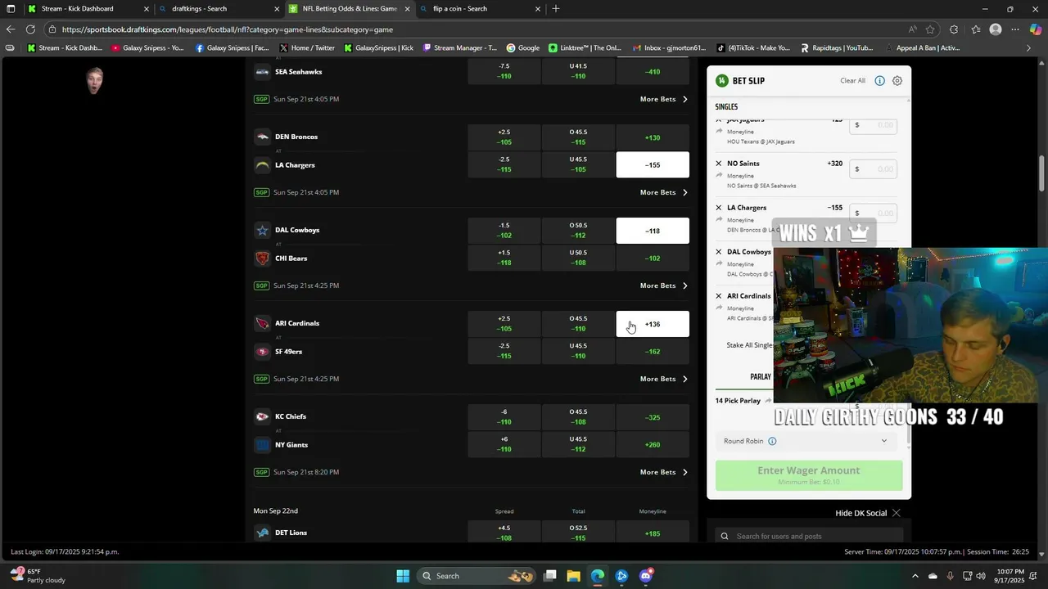Click Round Robin info icon
This screenshot has height=589, width=1048.
coord(772,441)
